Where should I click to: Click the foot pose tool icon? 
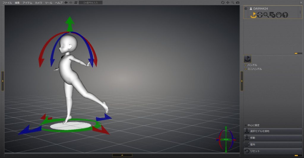[285, 15]
